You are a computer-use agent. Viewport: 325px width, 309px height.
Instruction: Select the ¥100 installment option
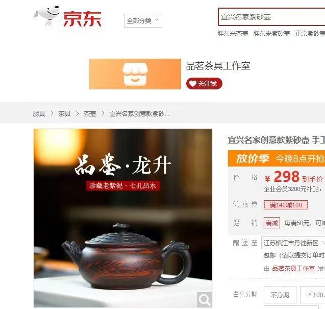[313, 295]
